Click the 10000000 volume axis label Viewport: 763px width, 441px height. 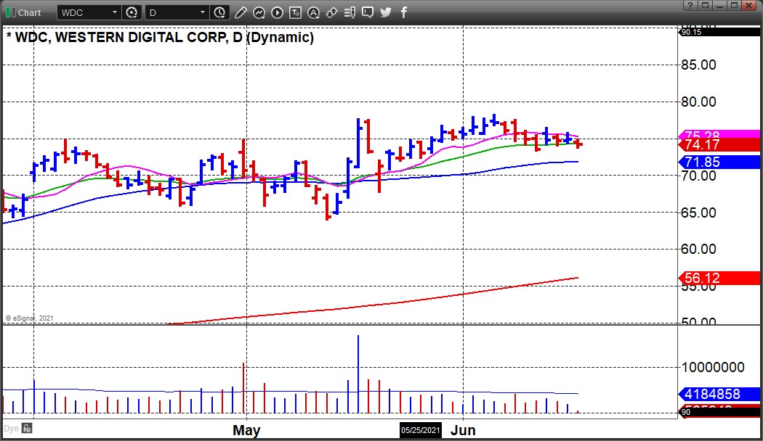tap(713, 367)
